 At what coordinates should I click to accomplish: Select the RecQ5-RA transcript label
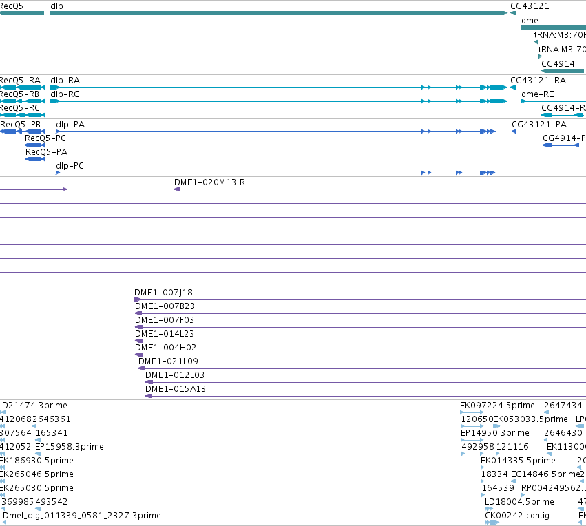pos(20,81)
